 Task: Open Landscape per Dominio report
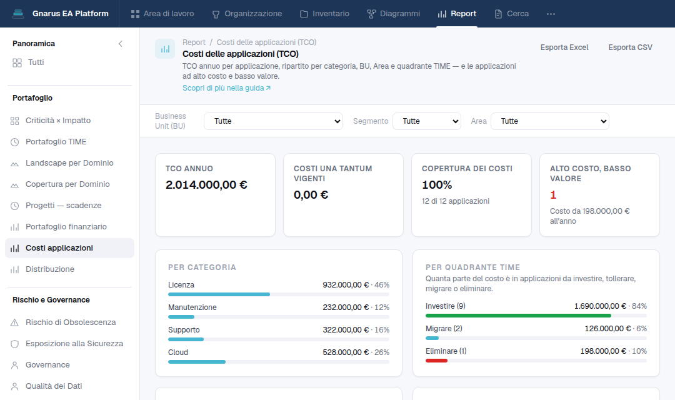[70, 162]
